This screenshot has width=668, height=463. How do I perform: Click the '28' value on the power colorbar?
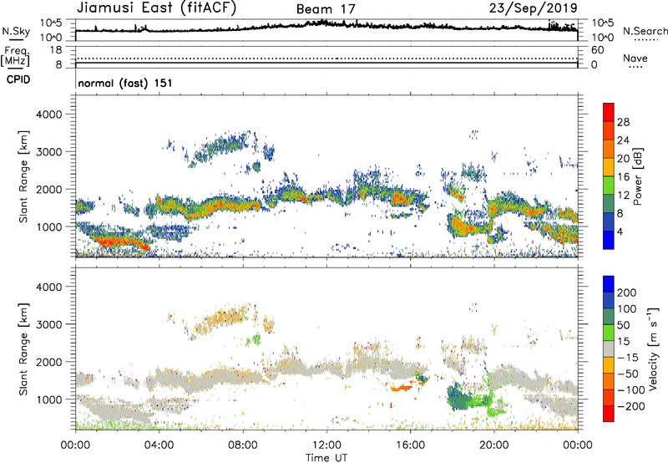(x=623, y=122)
